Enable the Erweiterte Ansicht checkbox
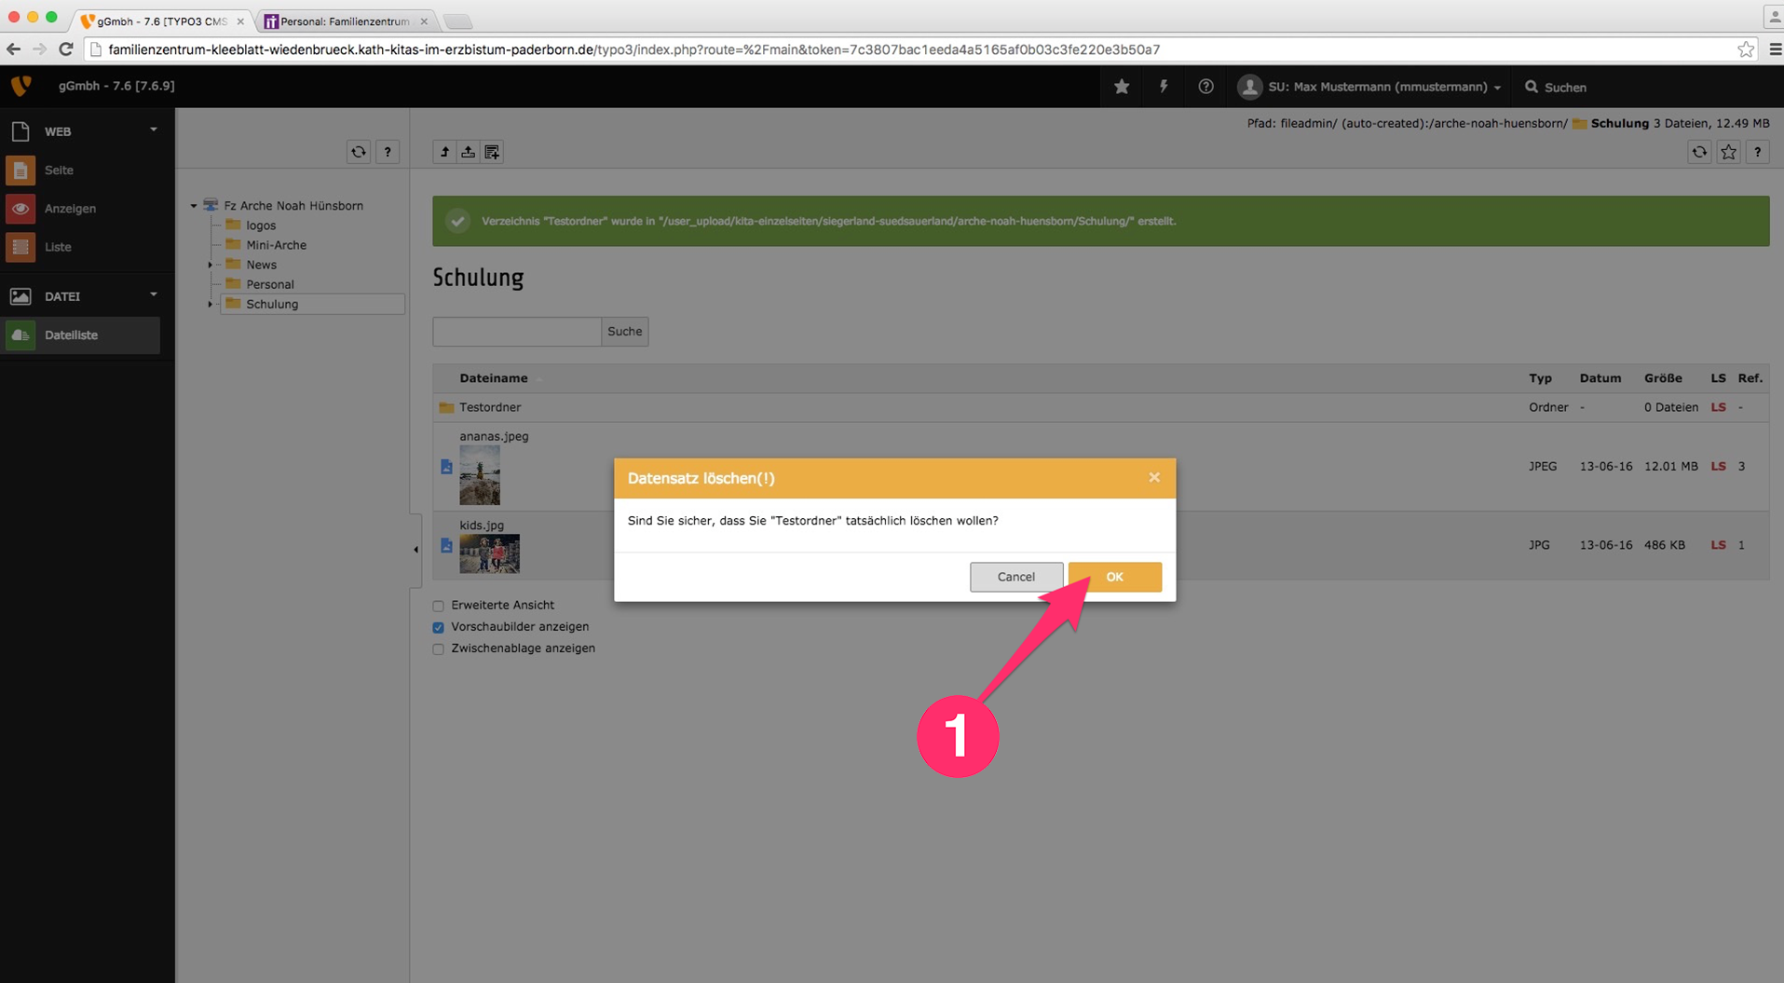 pos(439,606)
